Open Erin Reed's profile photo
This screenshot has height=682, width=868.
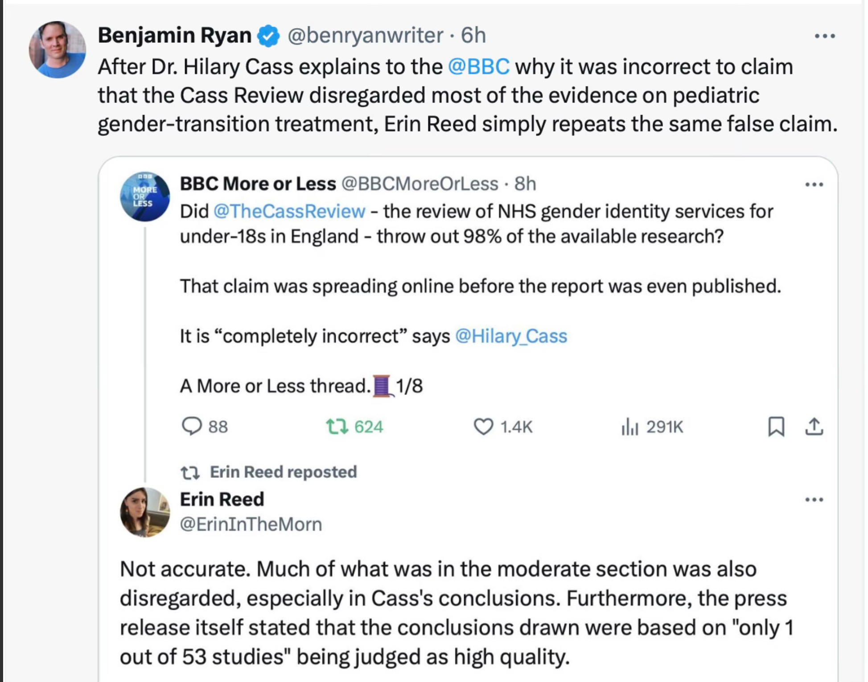click(x=145, y=512)
